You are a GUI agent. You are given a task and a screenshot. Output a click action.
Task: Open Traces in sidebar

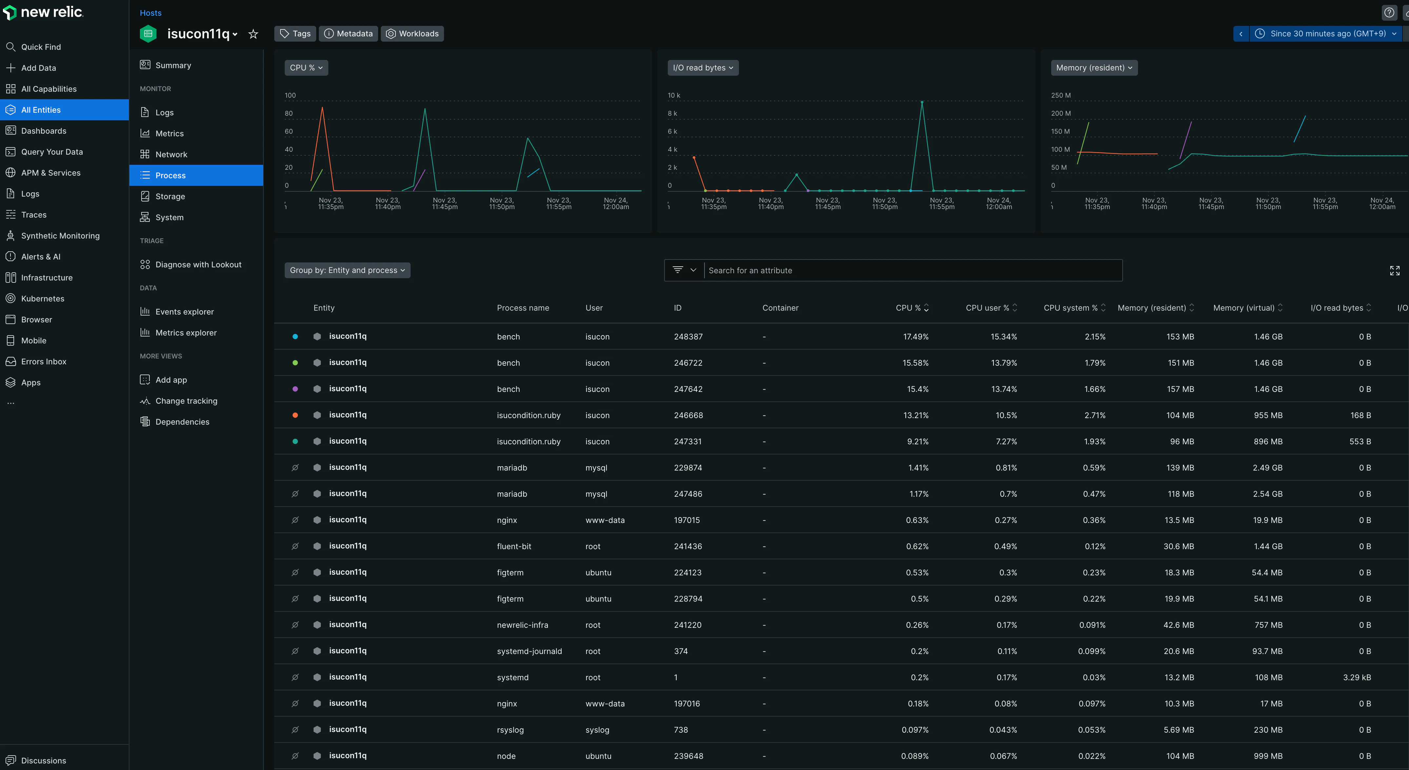point(34,214)
